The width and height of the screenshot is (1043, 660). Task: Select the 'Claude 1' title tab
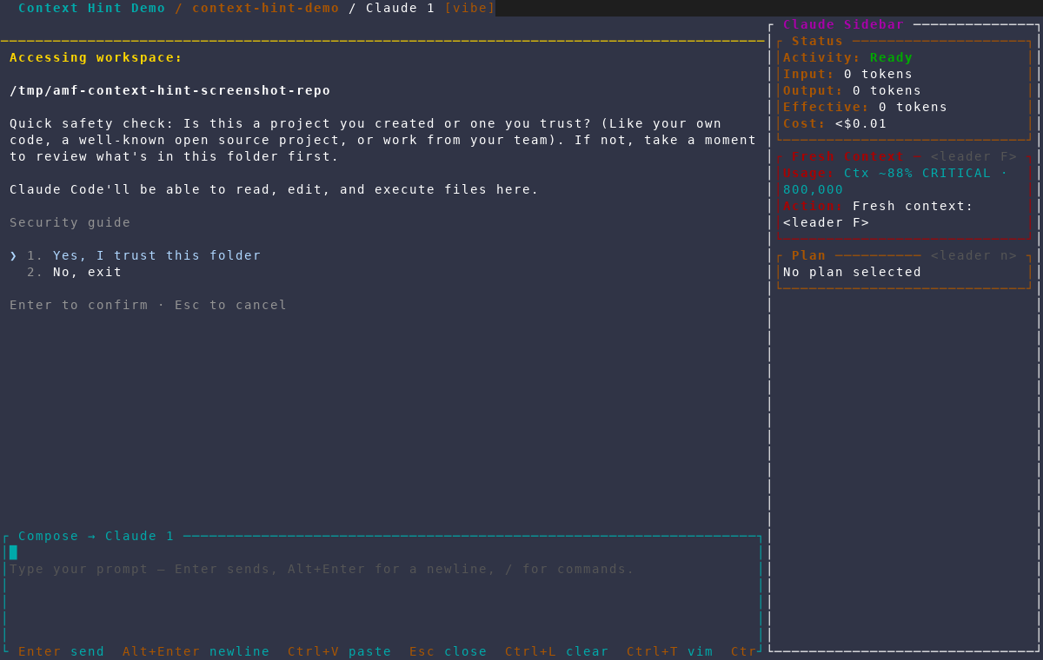(401, 8)
